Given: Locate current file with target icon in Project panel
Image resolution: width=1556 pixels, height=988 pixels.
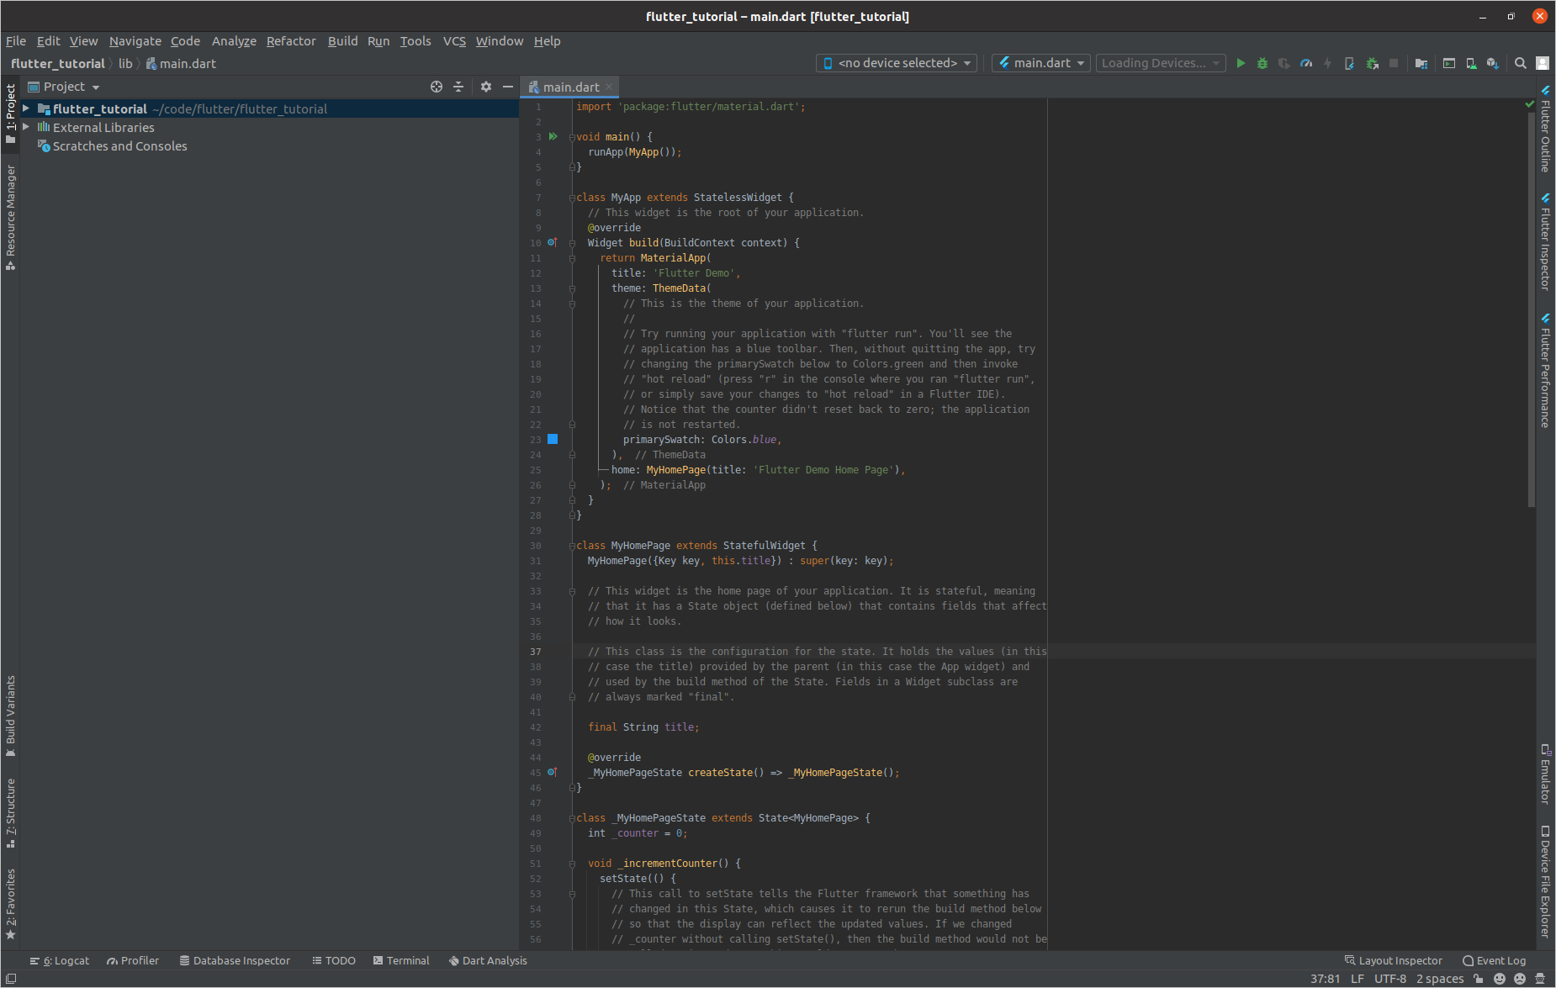Looking at the screenshot, I should (437, 87).
